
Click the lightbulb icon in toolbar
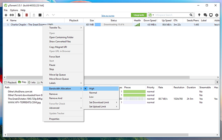199,15
